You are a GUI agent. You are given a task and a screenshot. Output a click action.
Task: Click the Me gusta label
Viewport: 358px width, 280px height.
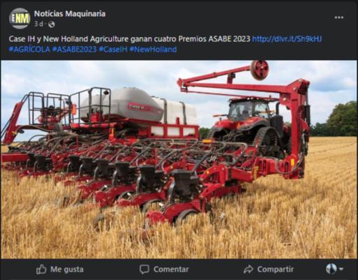tap(67, 270)
